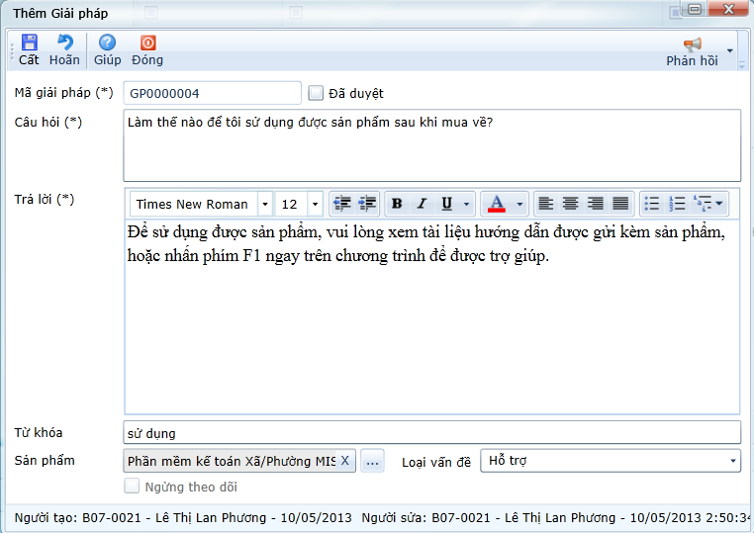
Task: Open the Loại vấn đề dropdown
Action: click(731, 461)
